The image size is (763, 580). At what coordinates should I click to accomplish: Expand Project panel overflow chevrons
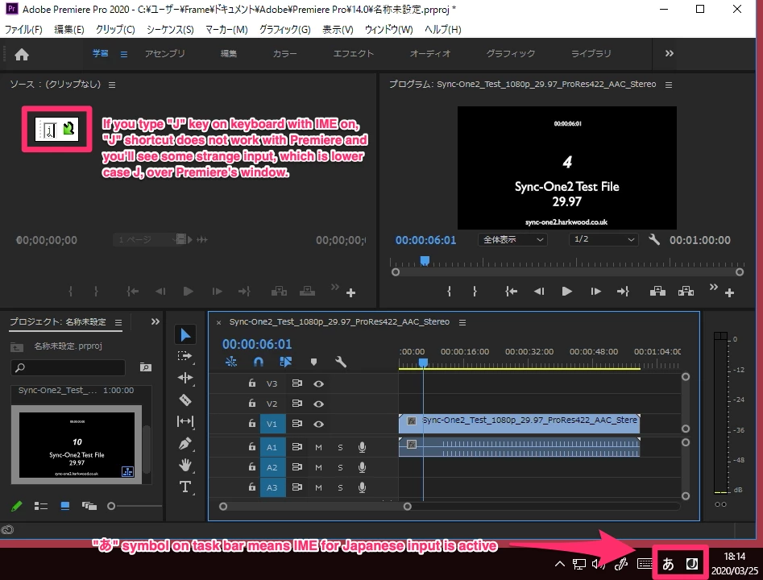(156, 321)
